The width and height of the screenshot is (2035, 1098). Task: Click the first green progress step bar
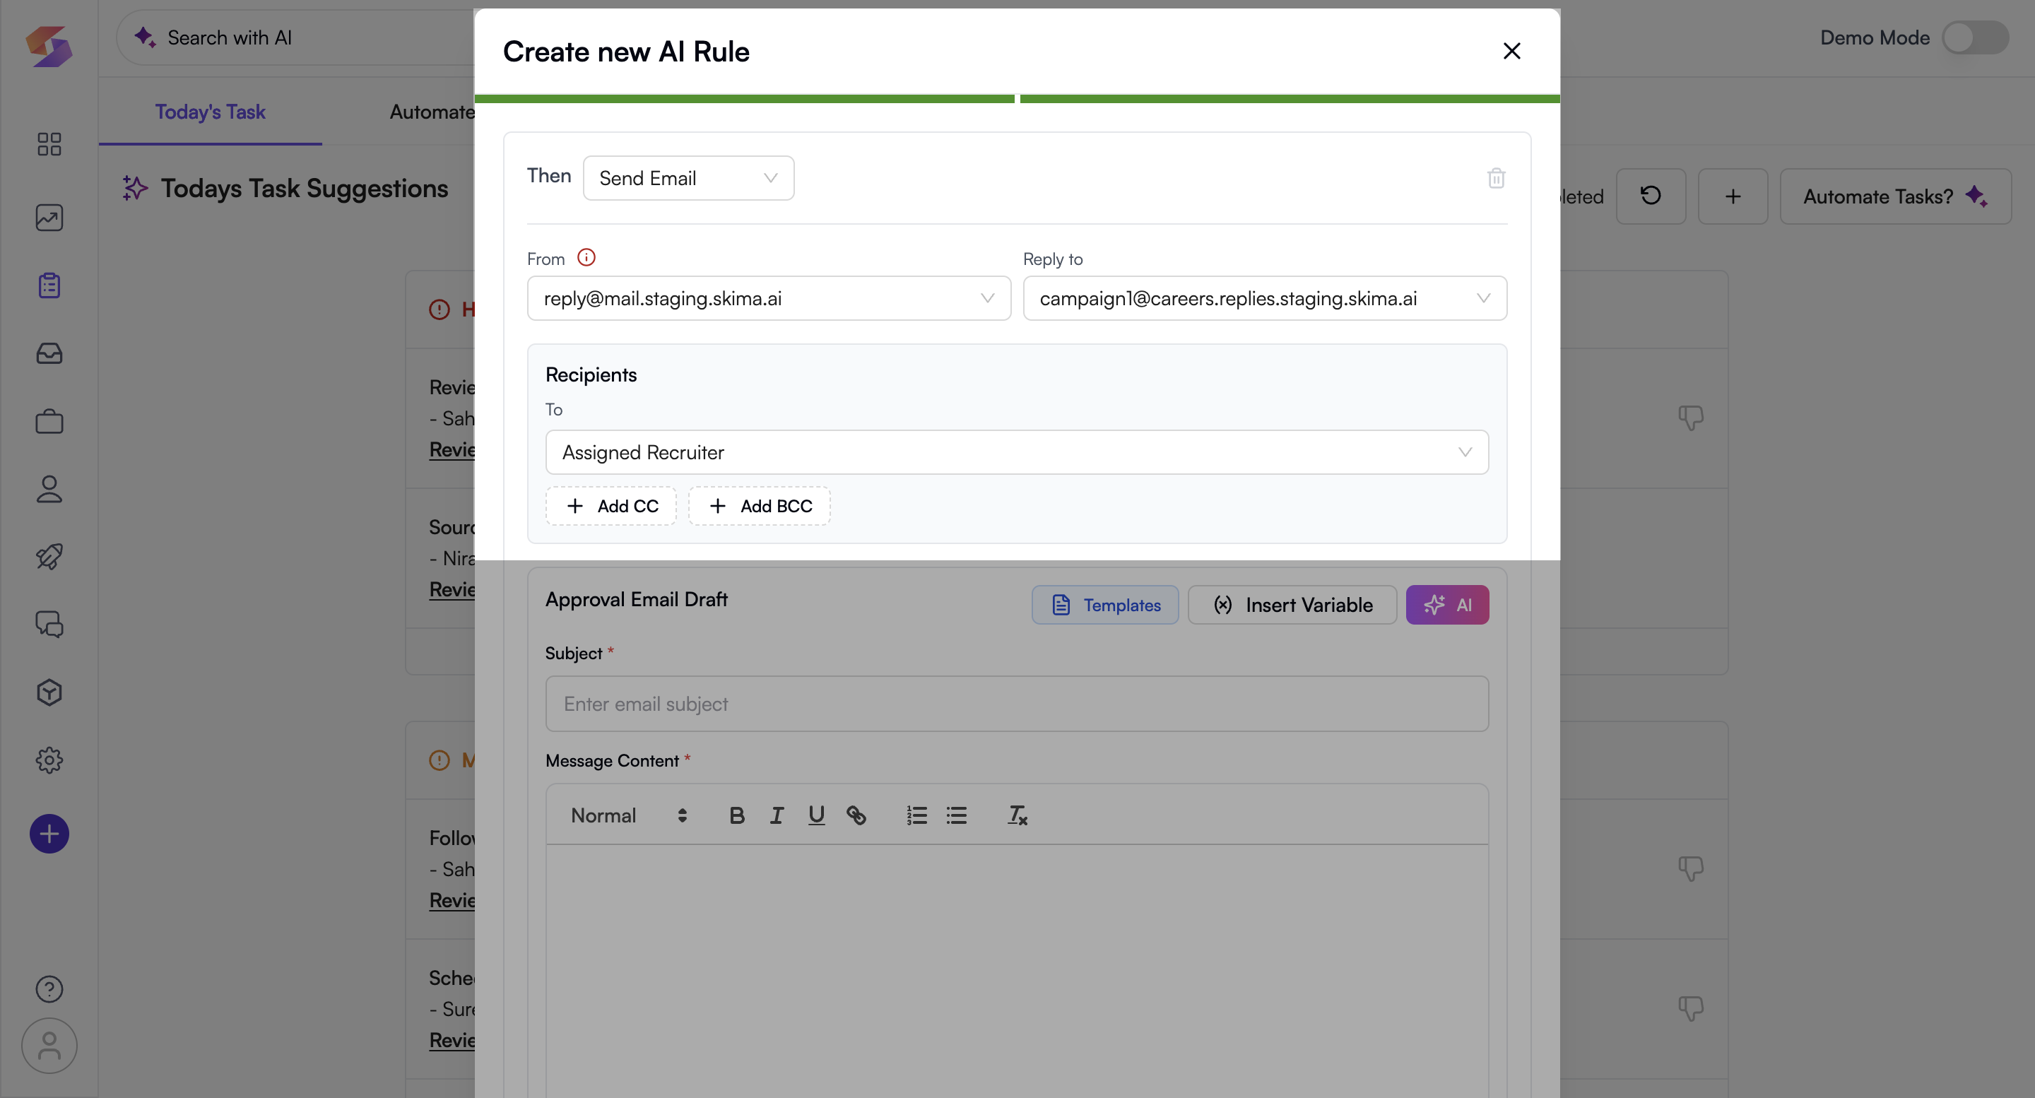[744, 99]
